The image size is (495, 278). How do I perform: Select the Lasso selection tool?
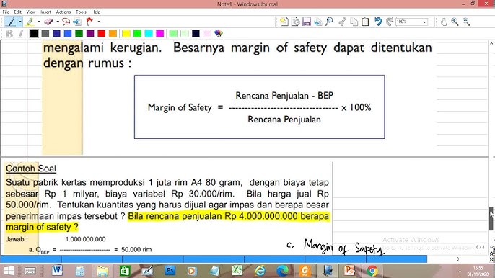66,22
